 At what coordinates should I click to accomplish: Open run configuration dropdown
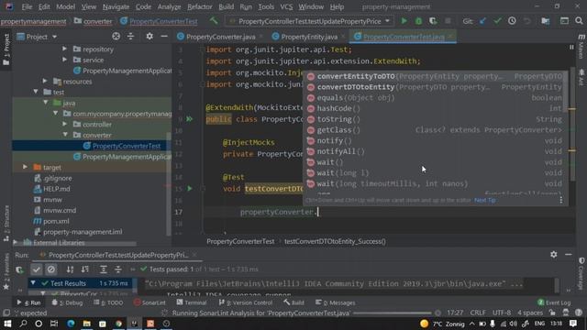[x=310, y=21]
